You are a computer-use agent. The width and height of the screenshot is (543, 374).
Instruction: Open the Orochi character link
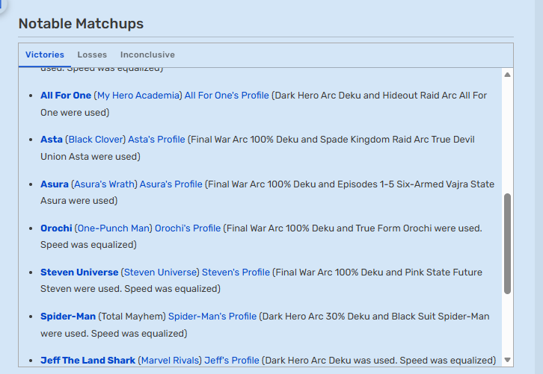point(56,228)
